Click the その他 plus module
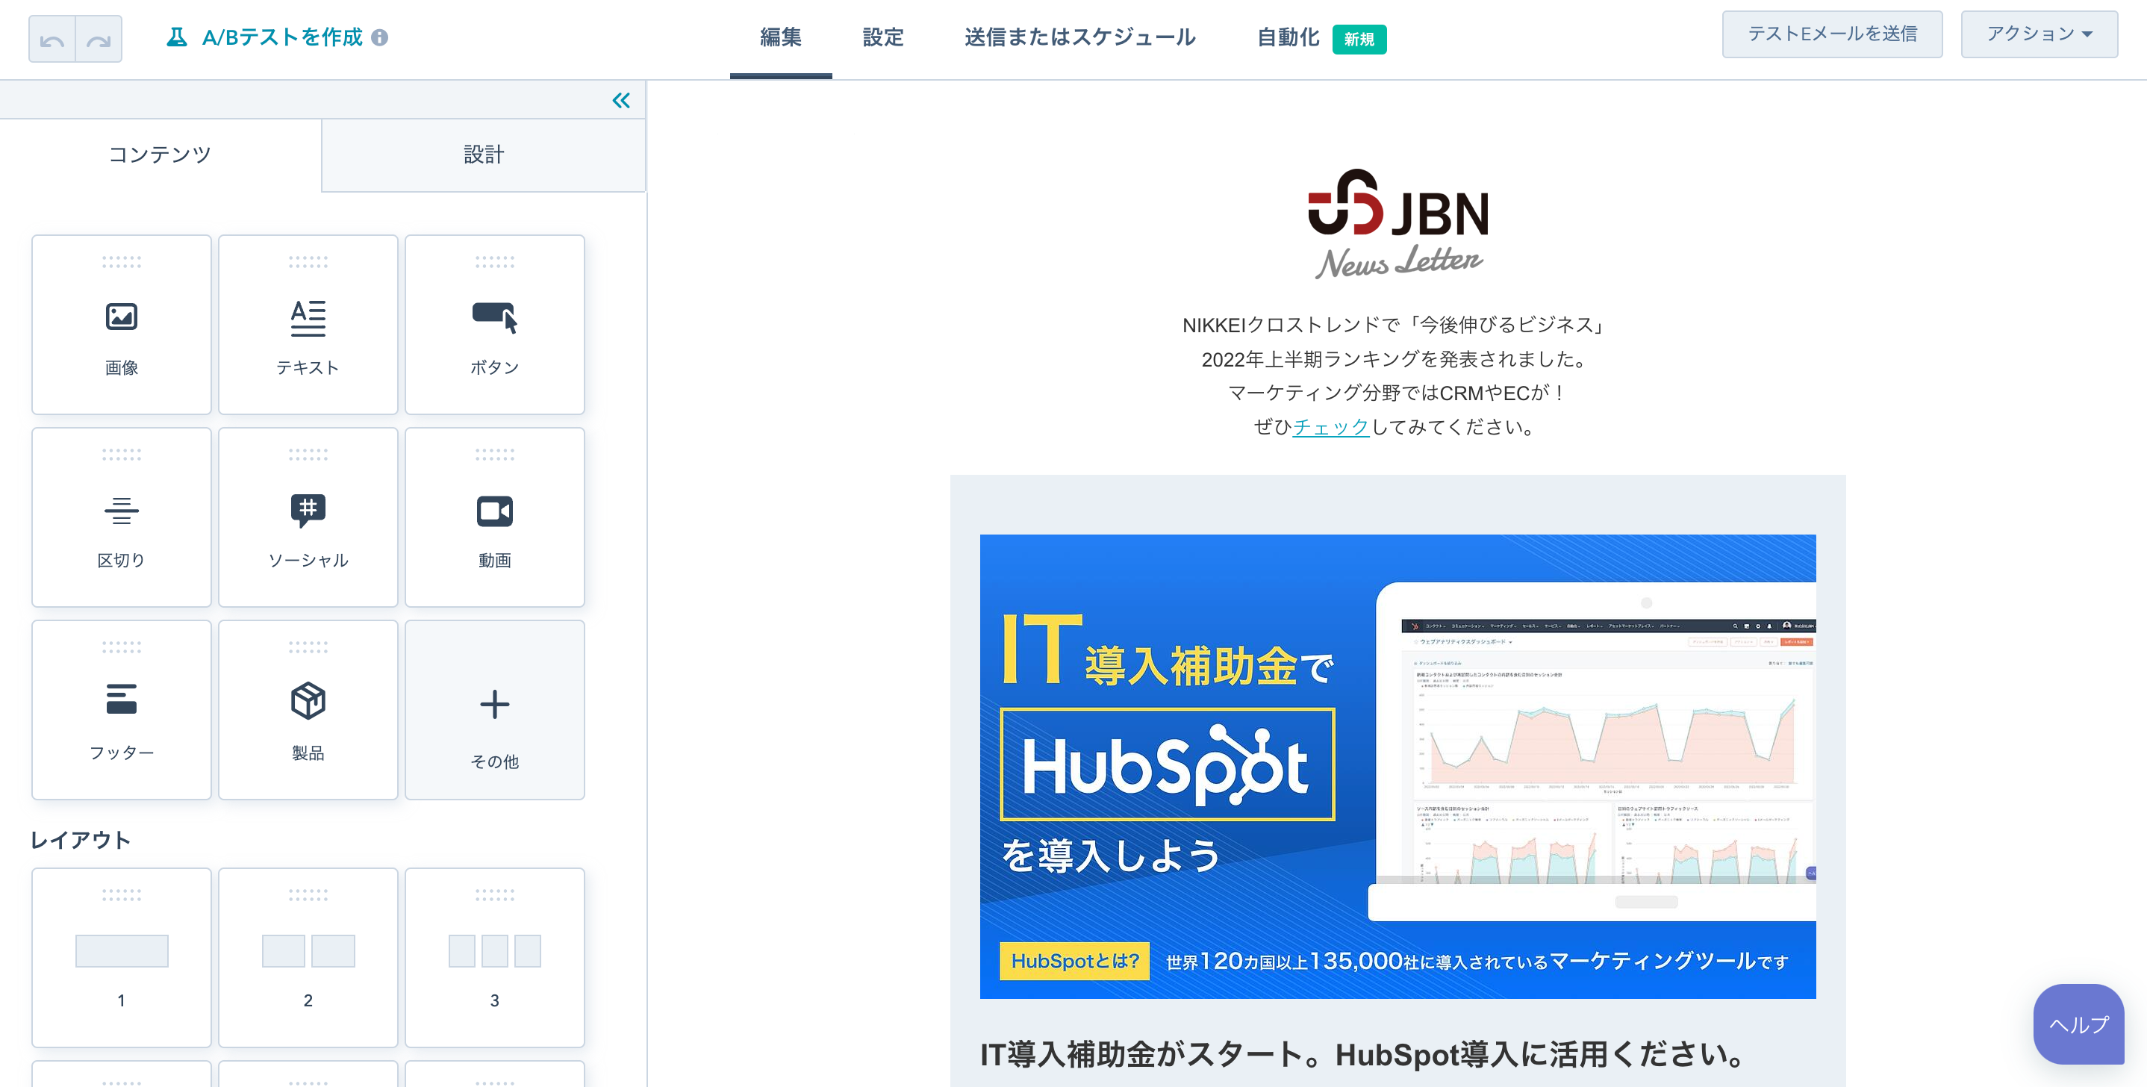The image size is (2147, 1087). [495, 709]
